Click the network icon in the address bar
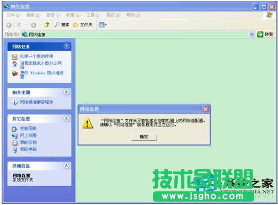Viewport: 278px width, 205px height. 25,34
